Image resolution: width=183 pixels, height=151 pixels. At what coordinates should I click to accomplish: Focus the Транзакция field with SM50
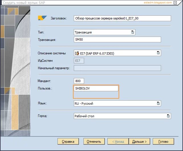(117, 39)
